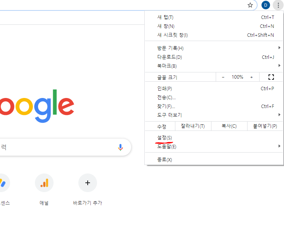Expand 도움말(E) help submenu

214,146
